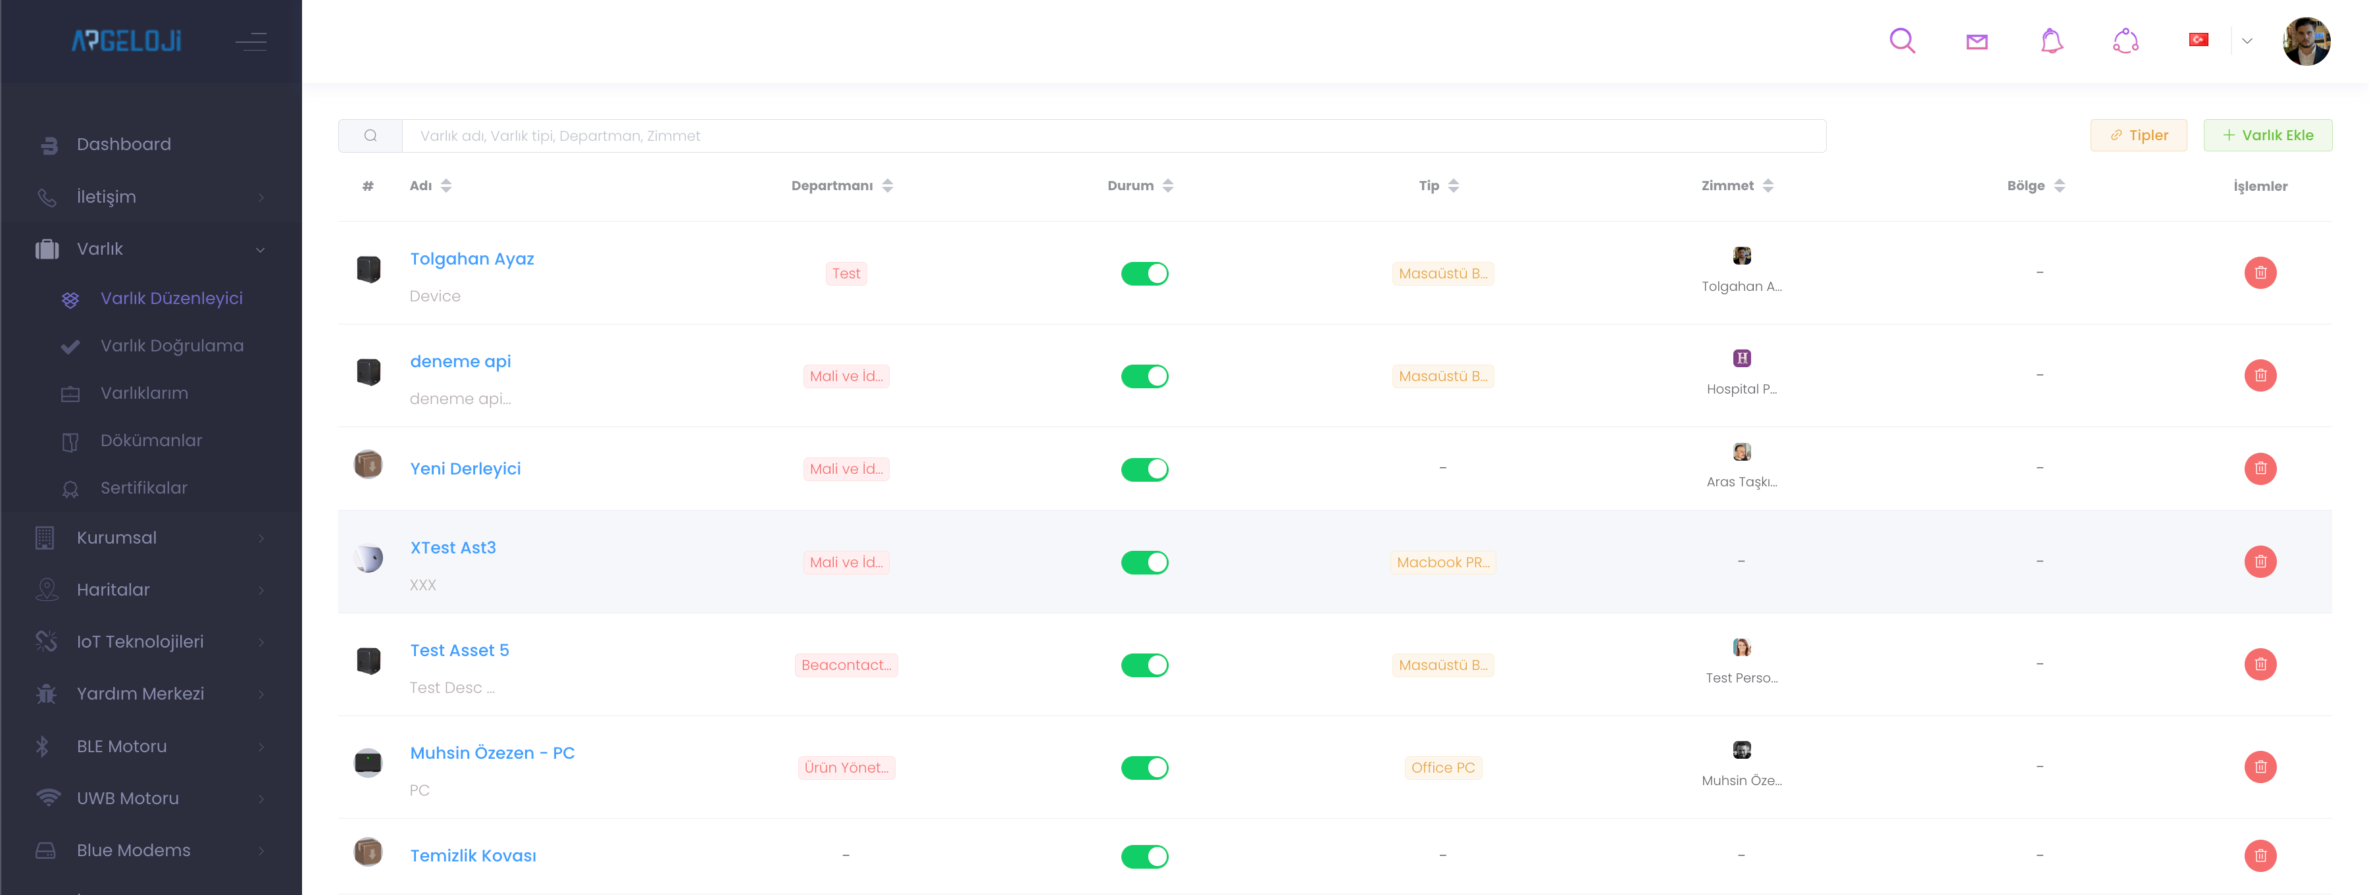Go to Dashboard in the sidebar
The image size is (2369, 895).
pos(124,144)
